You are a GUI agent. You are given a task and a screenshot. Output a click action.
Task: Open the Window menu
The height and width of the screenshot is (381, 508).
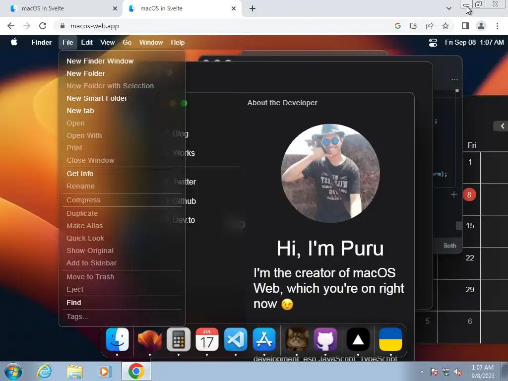click(x=151, y=43)
